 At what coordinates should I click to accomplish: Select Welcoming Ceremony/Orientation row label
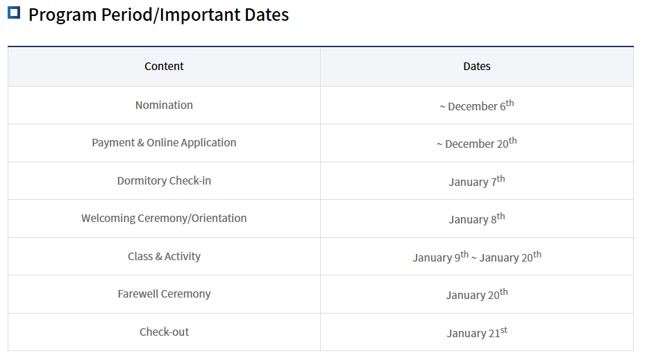(164, 219)
